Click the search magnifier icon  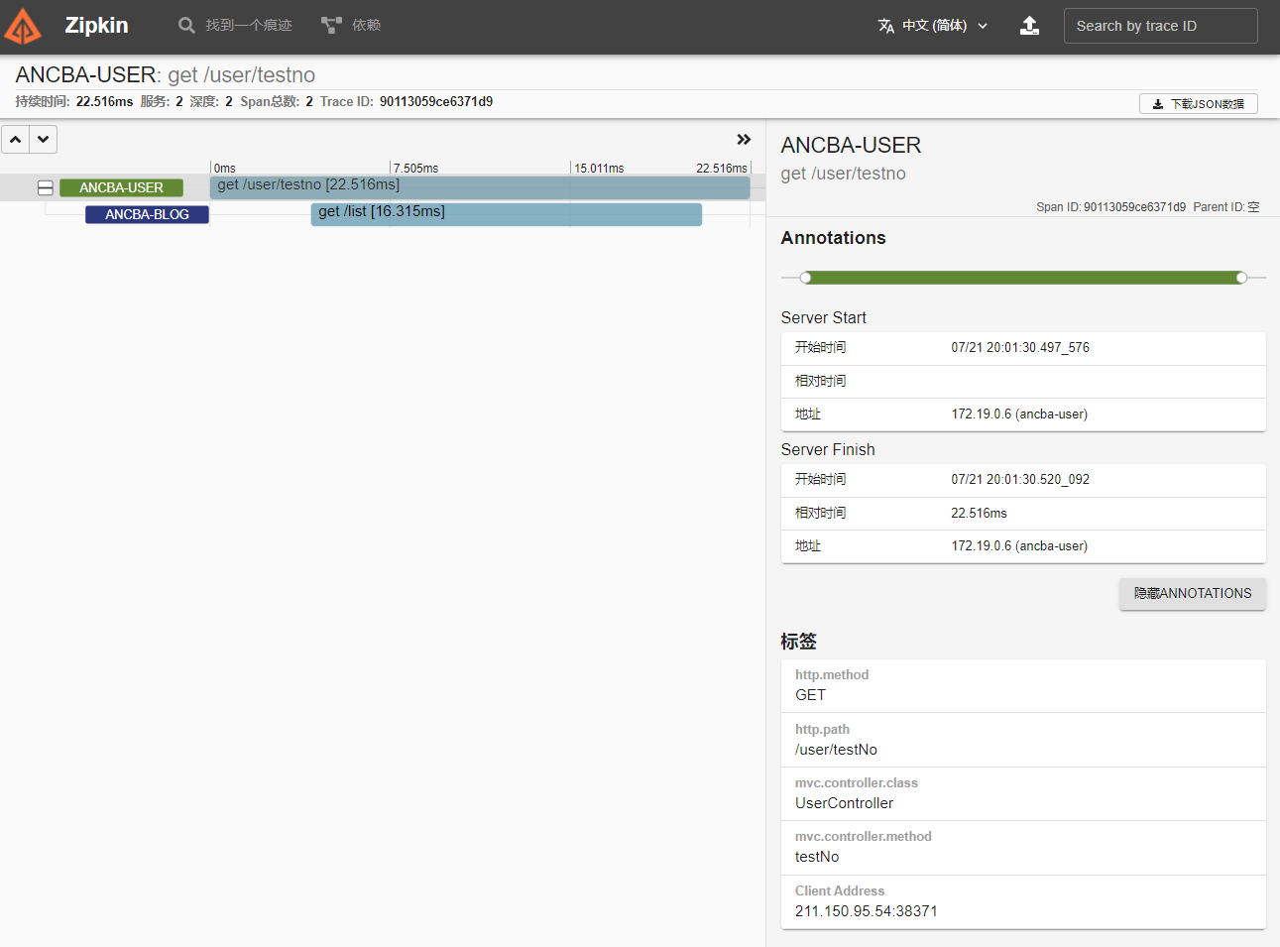coord(186,26)
